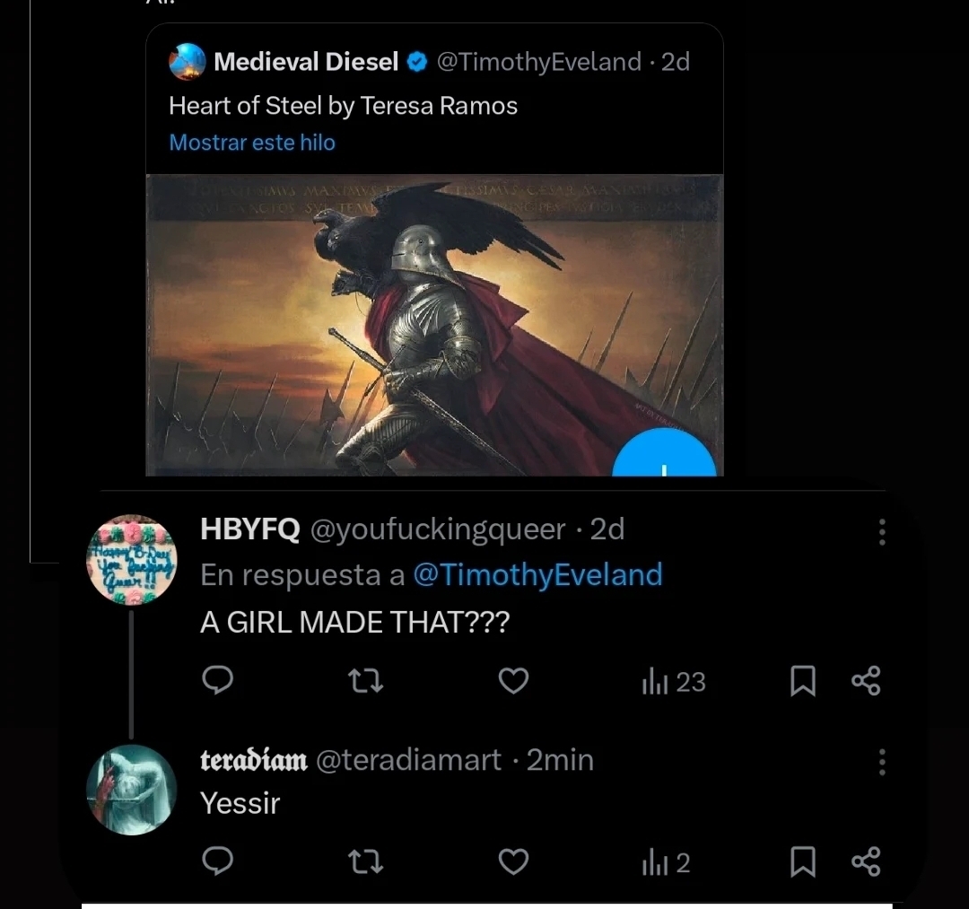Bookmark HBYFQ's tweet
The width and height of the screenshot is (969, 909).
click(x=802, y=683)
